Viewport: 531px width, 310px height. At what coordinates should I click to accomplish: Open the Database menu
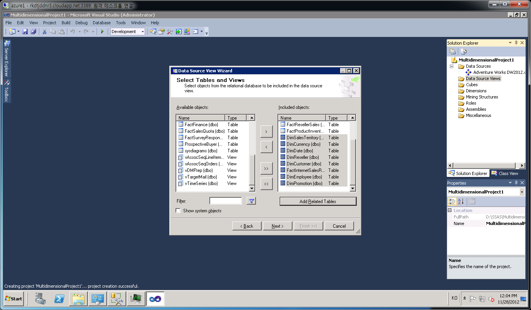pos(102,23)
